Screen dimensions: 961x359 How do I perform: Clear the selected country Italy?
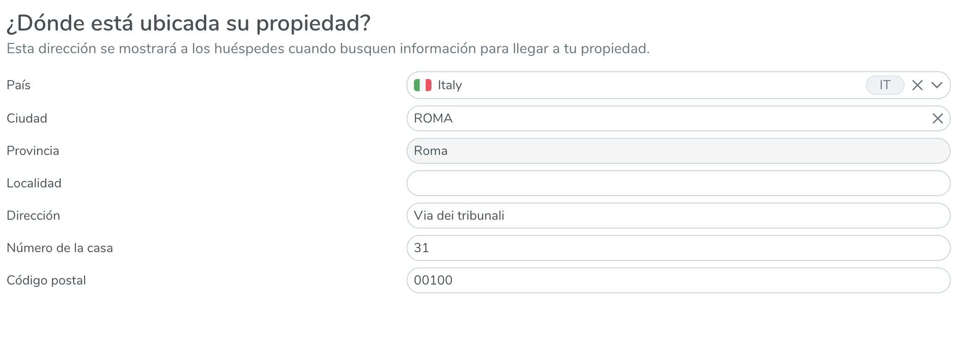coord(918,85)
